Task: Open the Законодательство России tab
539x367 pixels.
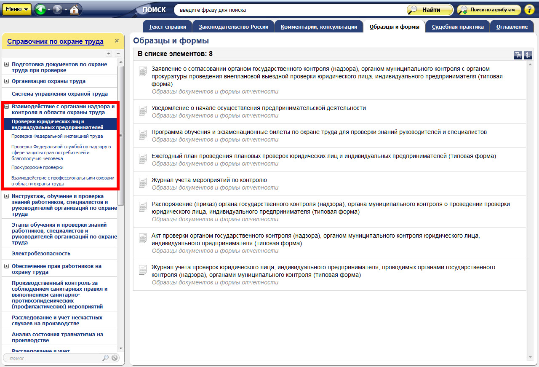Action: click(233, 27)
